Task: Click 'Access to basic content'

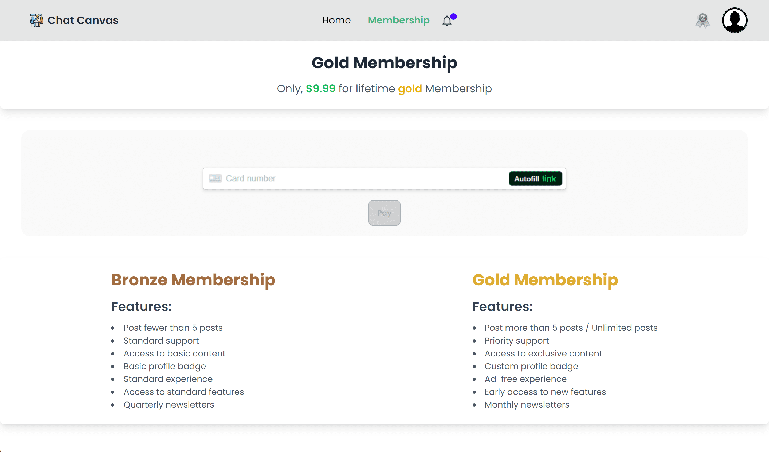Action: 174,354
